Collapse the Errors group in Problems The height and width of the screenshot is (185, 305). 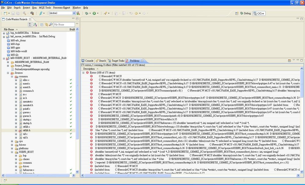point(83,73)
